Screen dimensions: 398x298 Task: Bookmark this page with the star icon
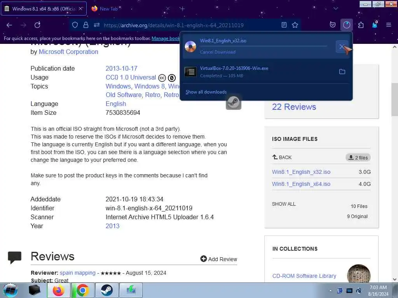point(295,25)
